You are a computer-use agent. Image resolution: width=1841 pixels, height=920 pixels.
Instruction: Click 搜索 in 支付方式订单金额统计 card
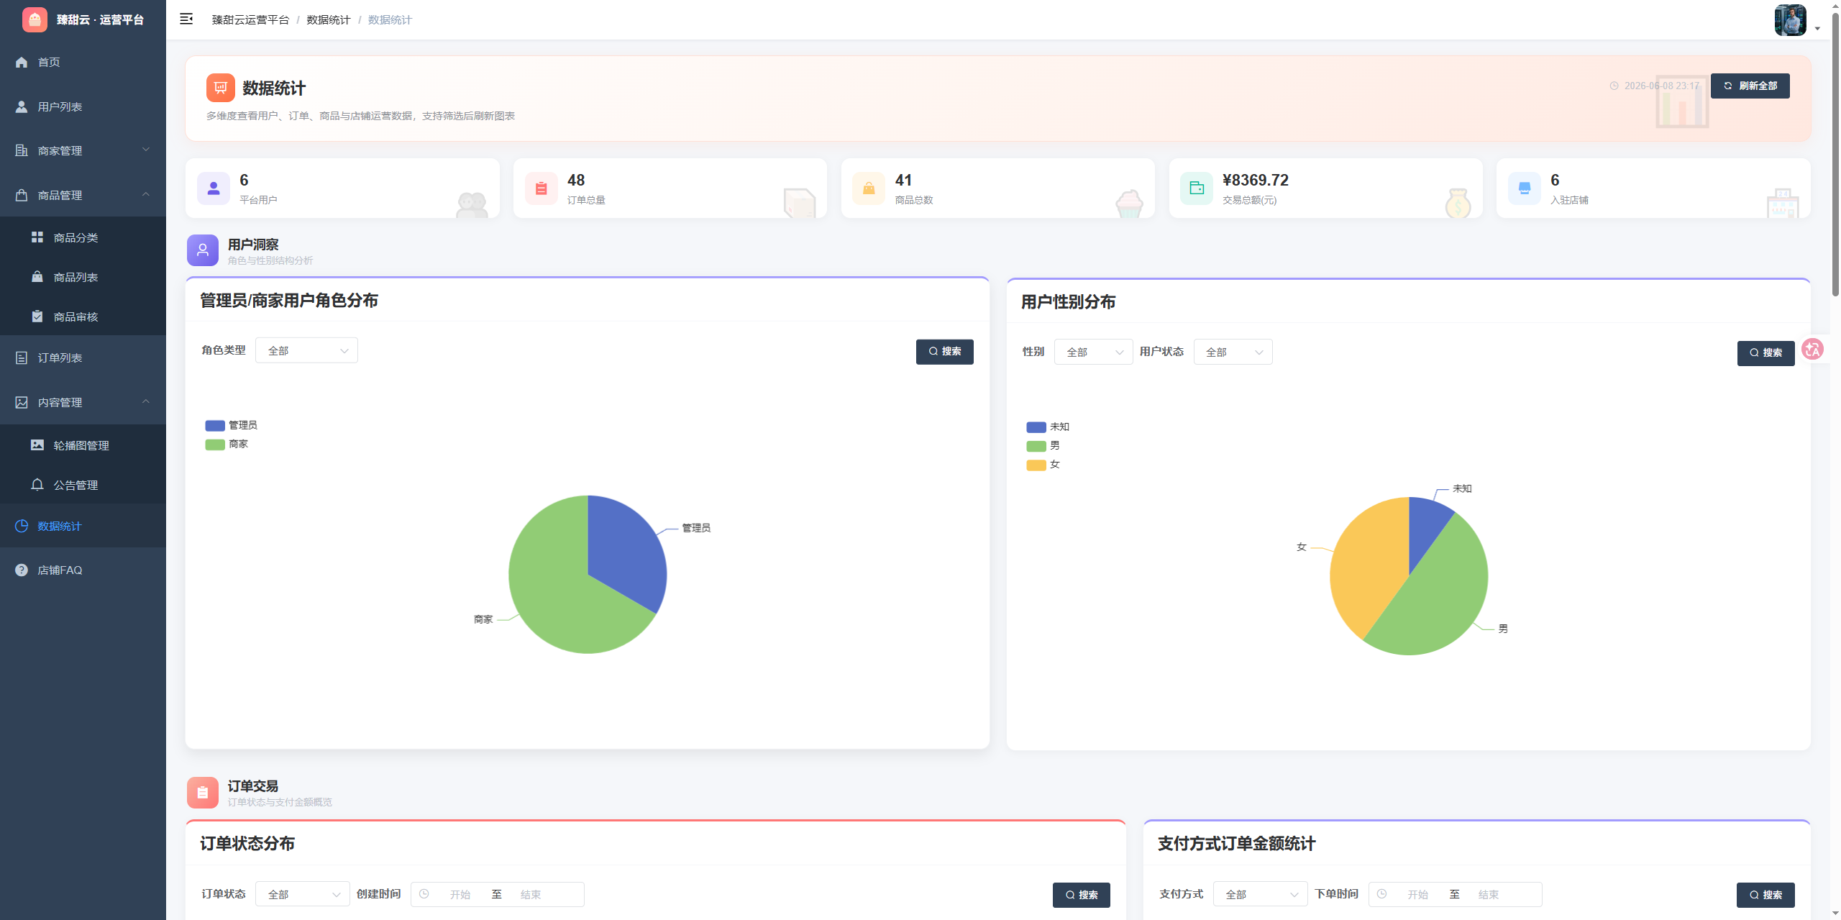click(1765, 895)
